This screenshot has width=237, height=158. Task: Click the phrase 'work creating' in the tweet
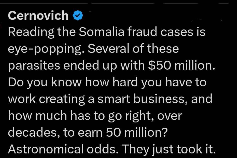coord(47,99)
